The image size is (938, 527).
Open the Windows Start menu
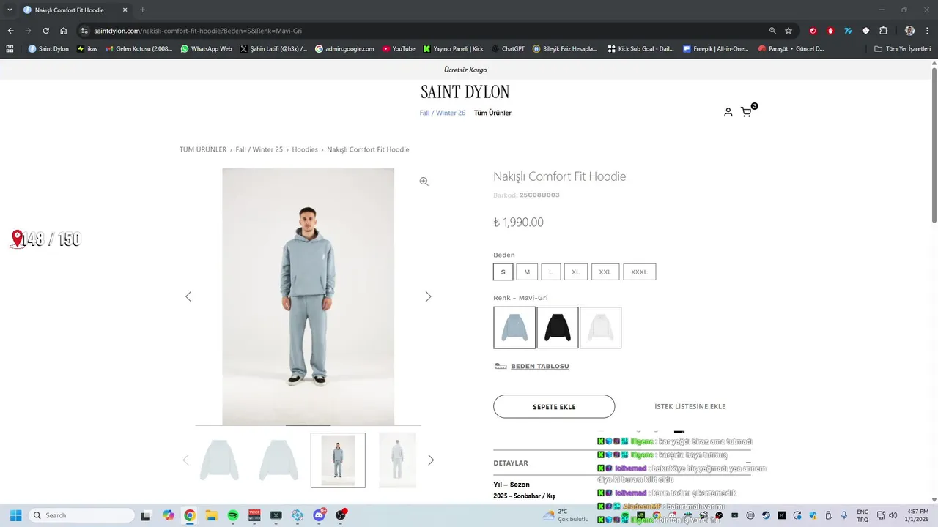point(15,515)
